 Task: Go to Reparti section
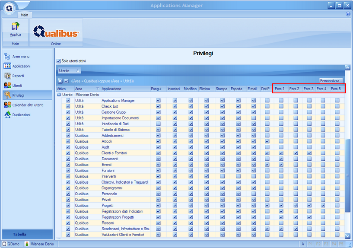(x=18, y=76)
